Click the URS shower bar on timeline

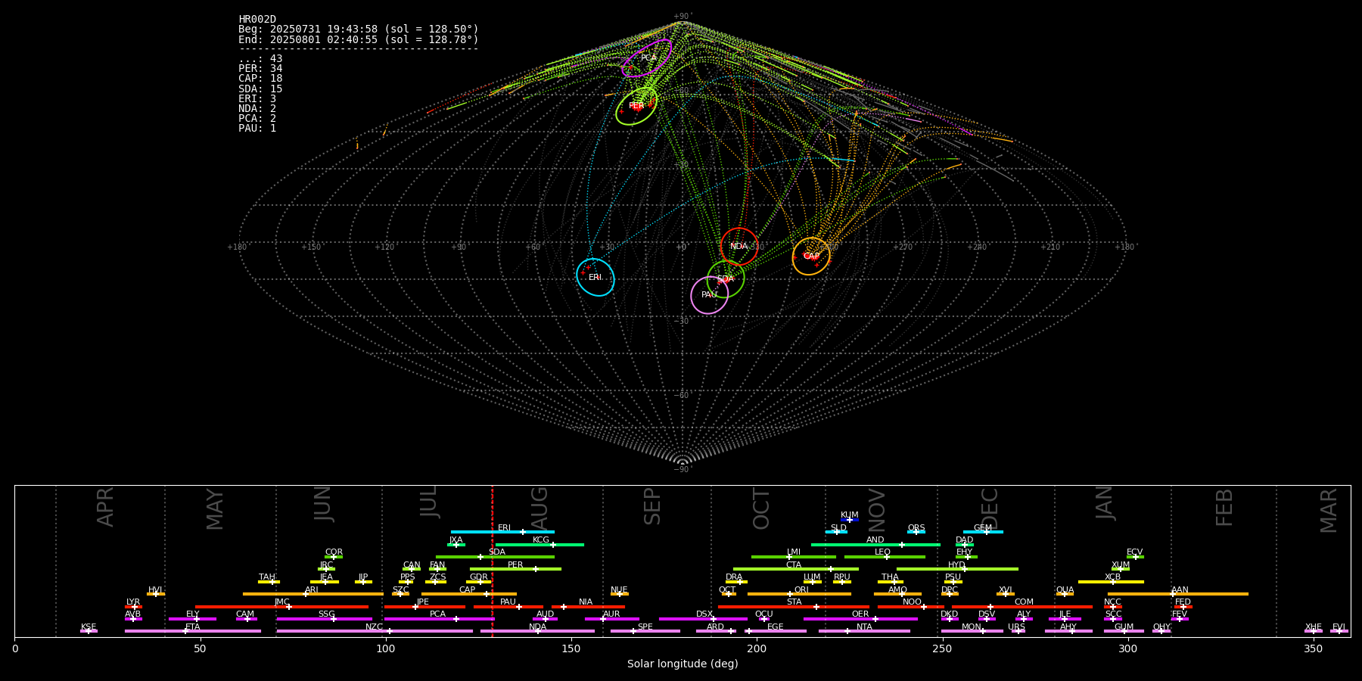1018,631
